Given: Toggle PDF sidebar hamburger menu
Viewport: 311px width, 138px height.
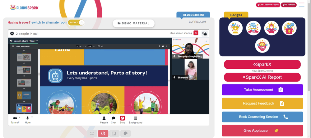Looking at the screenshot, I should 13,46.
